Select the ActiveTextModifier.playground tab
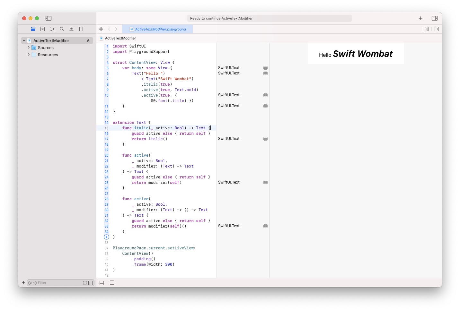Screen dimensions: 460x311 [x=157, y=29]
